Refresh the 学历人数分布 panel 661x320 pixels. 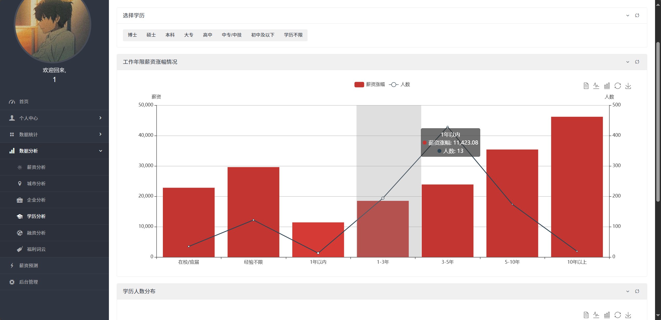(x=637, y=291)
